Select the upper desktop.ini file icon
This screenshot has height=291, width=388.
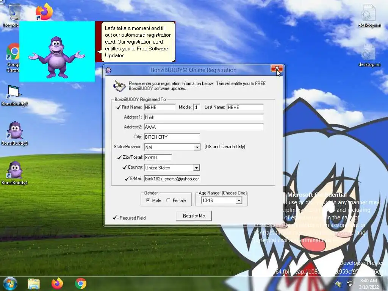(369, 15)
